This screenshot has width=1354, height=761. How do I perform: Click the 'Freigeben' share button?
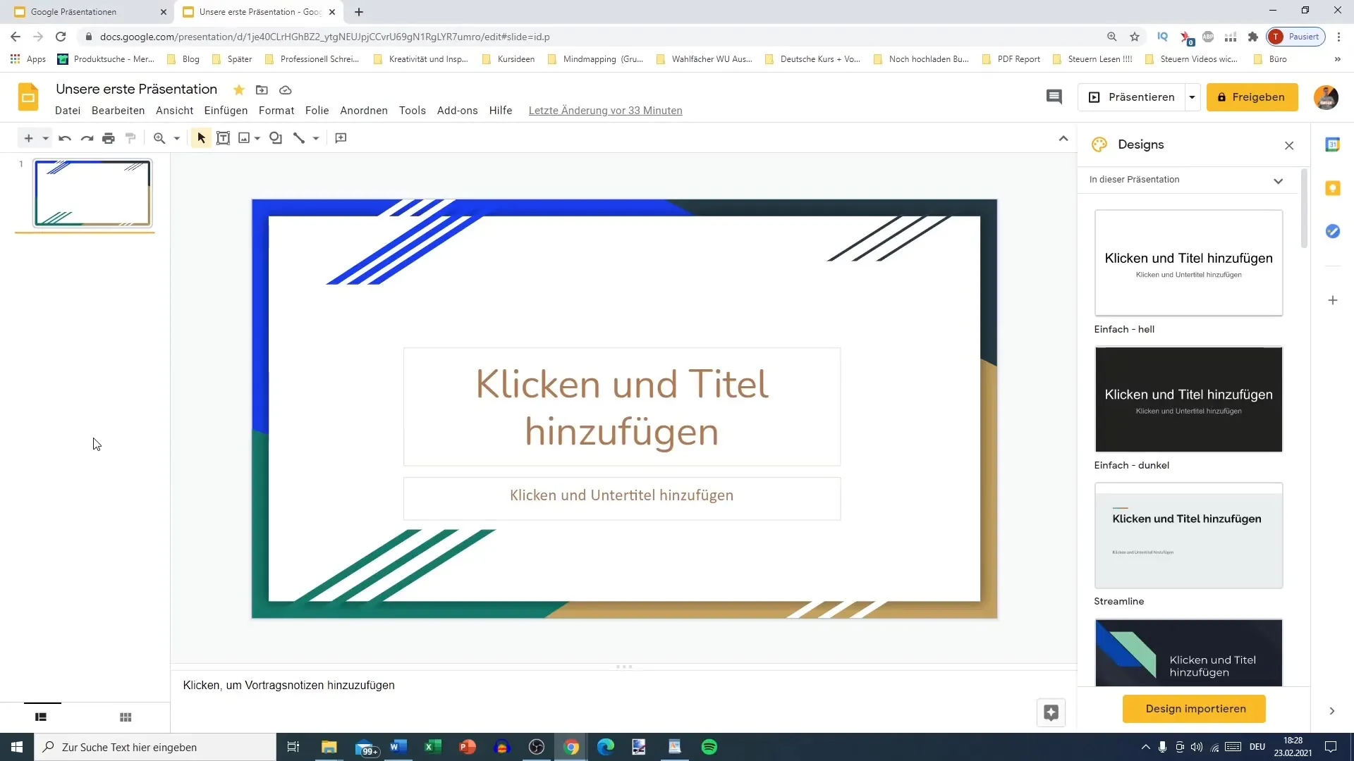tap(1255, 97)
